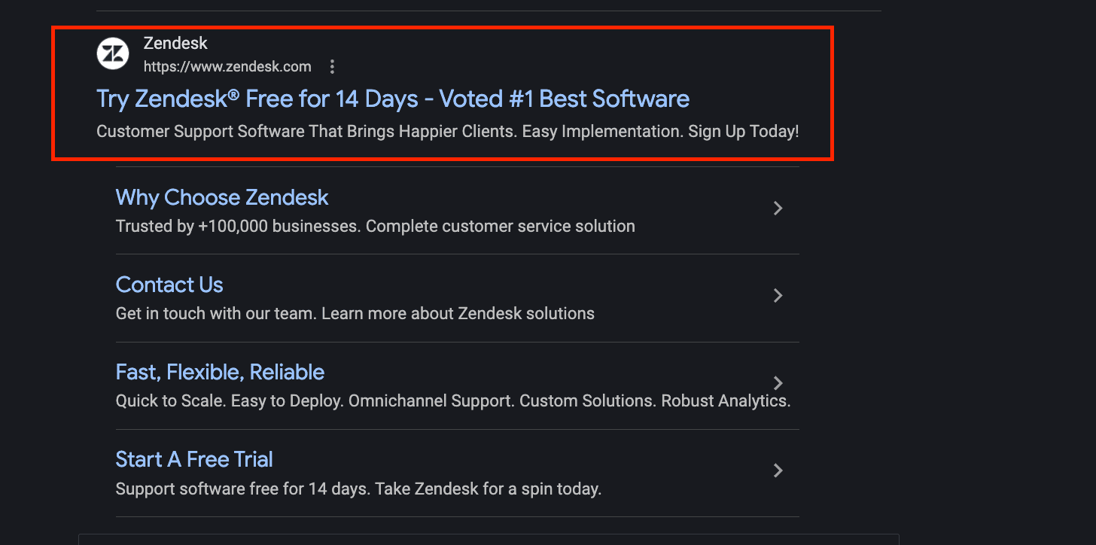This screenshot has height=545, width=1096.
Task: Click the Trusted by +100,000 businesses snippet
Action: pos(374,226)
